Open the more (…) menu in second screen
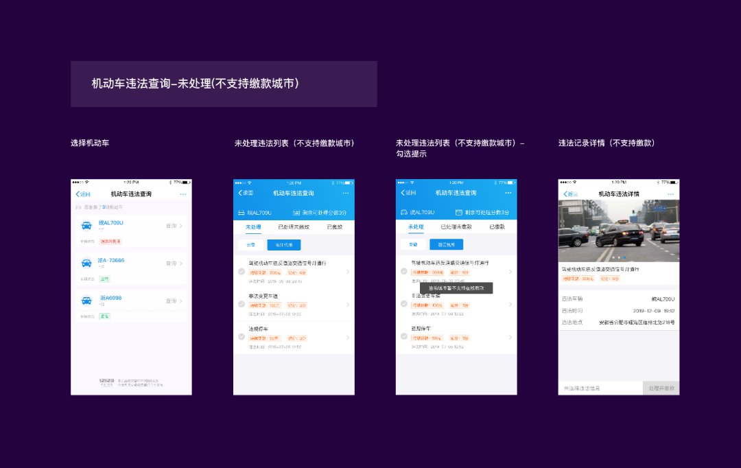Viewport: 741px width, 468px height. pyautogui.click(x=345, y=193)
